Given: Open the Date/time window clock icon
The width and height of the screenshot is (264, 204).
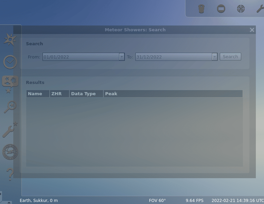Looking at the screenshot, I should (x=10, y=62).
